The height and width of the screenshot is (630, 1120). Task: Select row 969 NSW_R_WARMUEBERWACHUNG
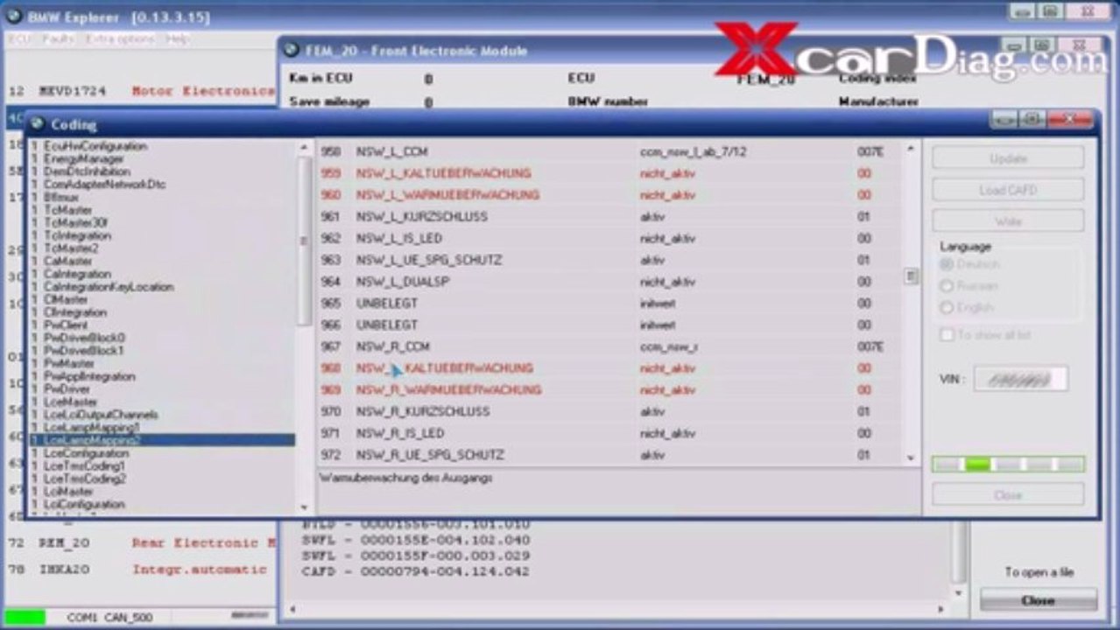(x=609, y=390)
